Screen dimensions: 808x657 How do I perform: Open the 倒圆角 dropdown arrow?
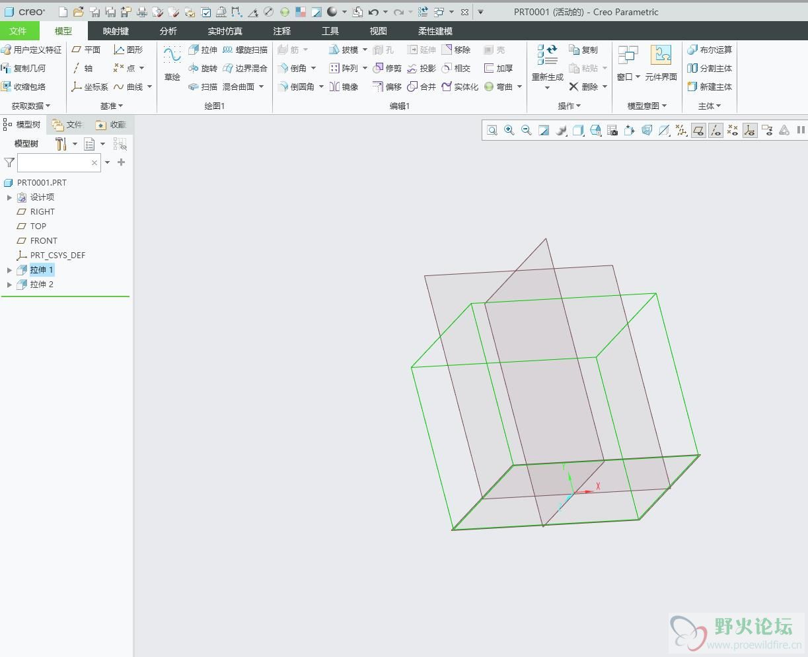point(321,86)
